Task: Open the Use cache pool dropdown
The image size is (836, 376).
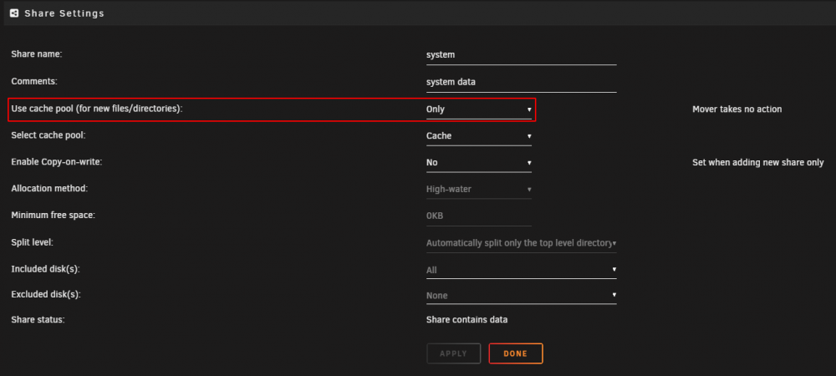Action: [479, 109]
